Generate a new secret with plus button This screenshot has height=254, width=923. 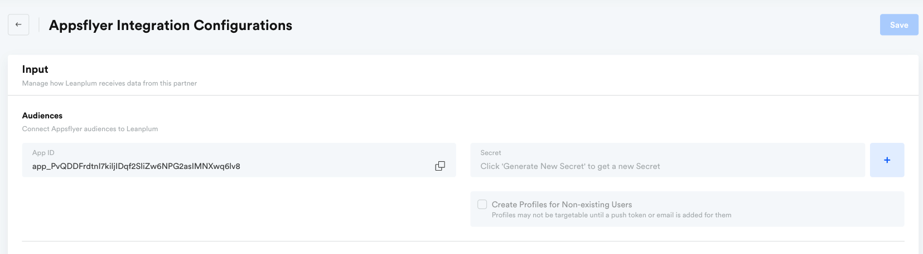coord(887,160)
